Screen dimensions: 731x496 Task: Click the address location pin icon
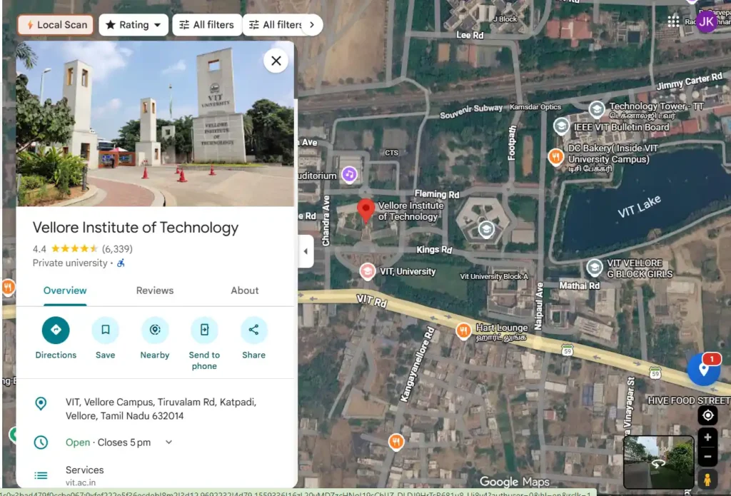(x=41, y=403)
